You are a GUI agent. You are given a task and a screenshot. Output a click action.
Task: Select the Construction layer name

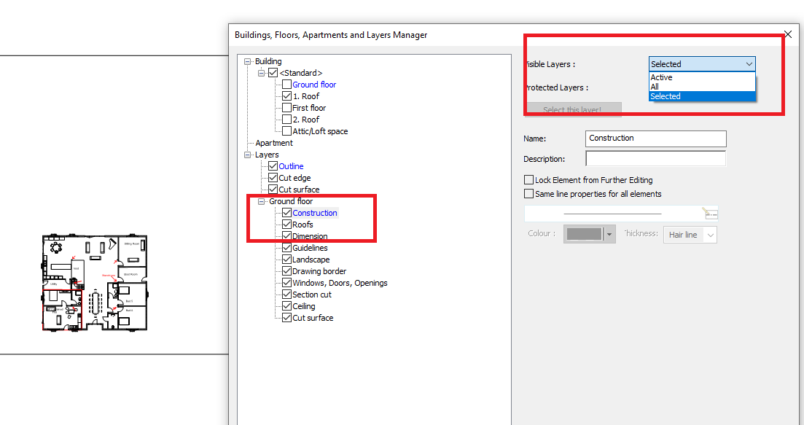(x=315, y=213)
